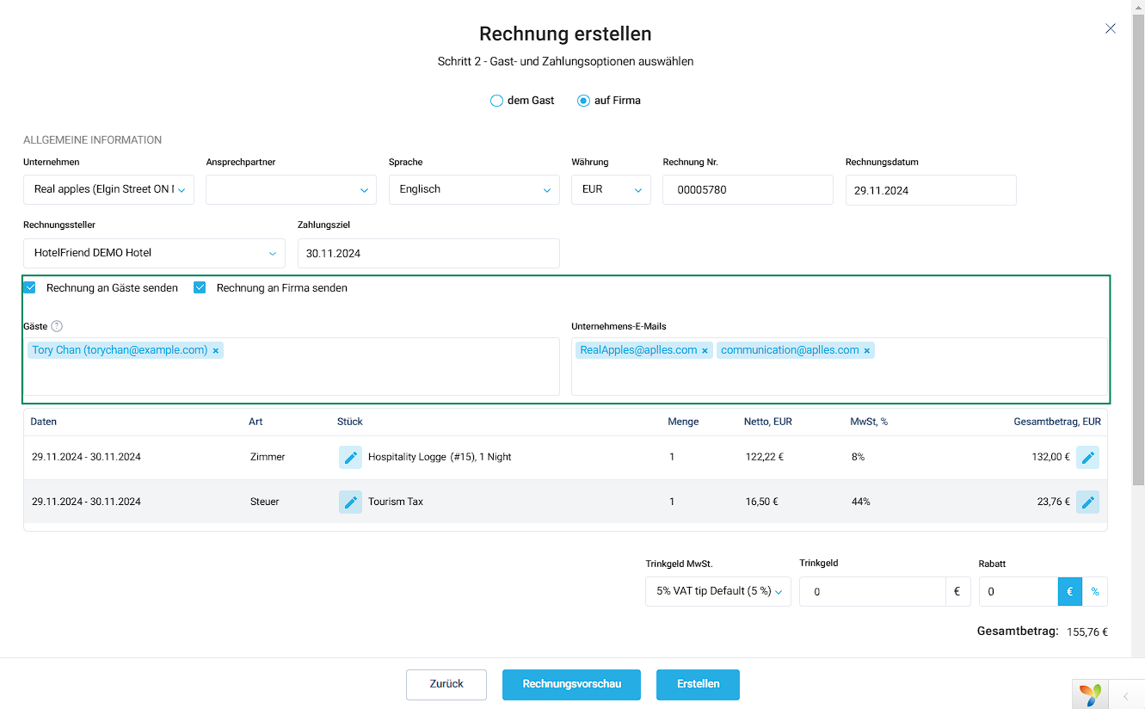Click the 155,76 € total amount
The width and height of the screenshot is (1145, 709).
[x=1087, y=632]
